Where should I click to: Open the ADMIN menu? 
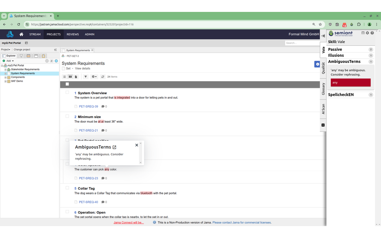(90, 34)
